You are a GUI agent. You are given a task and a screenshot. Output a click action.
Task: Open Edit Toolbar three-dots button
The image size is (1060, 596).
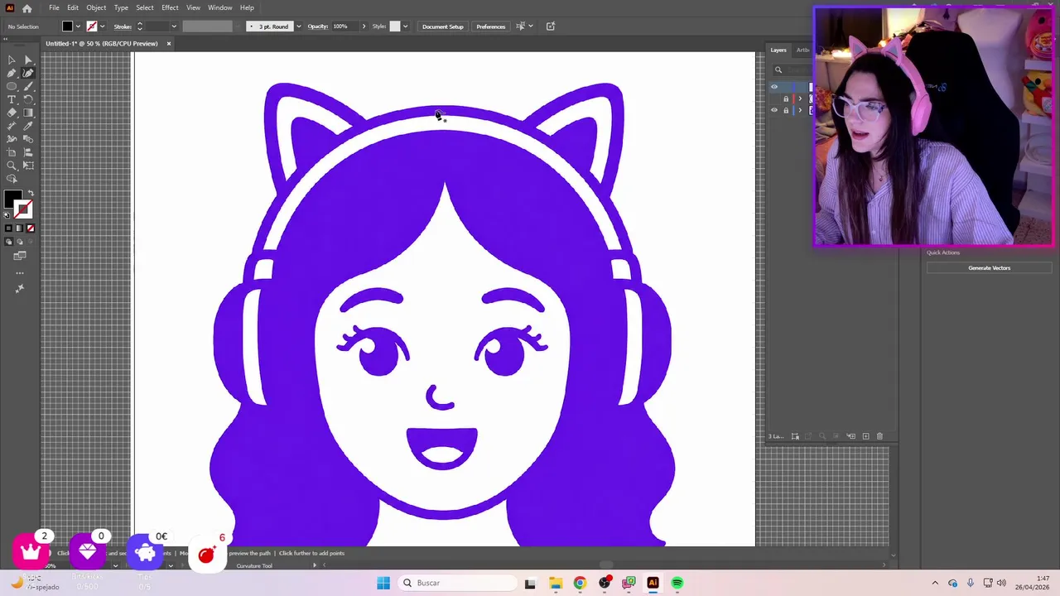click(20, 272)
